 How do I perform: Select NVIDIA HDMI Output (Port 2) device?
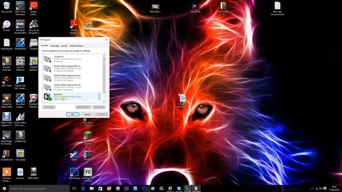tap(73, 78)
